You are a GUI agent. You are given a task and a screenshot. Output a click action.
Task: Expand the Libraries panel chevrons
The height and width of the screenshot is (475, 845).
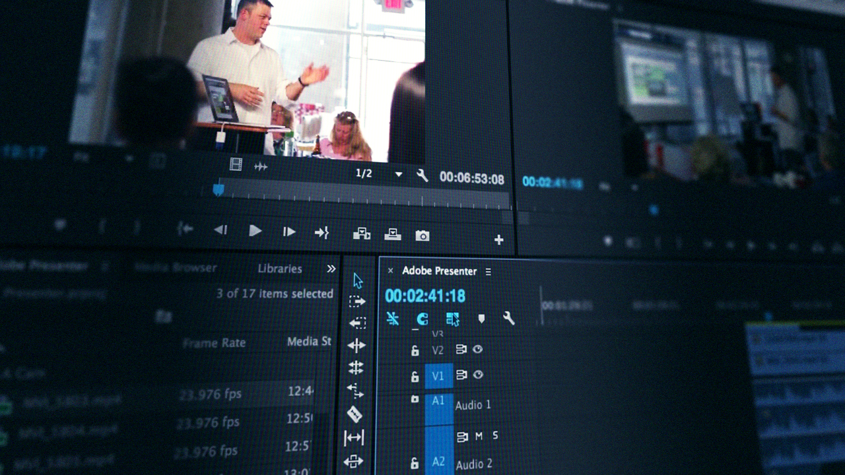(331, 270)
